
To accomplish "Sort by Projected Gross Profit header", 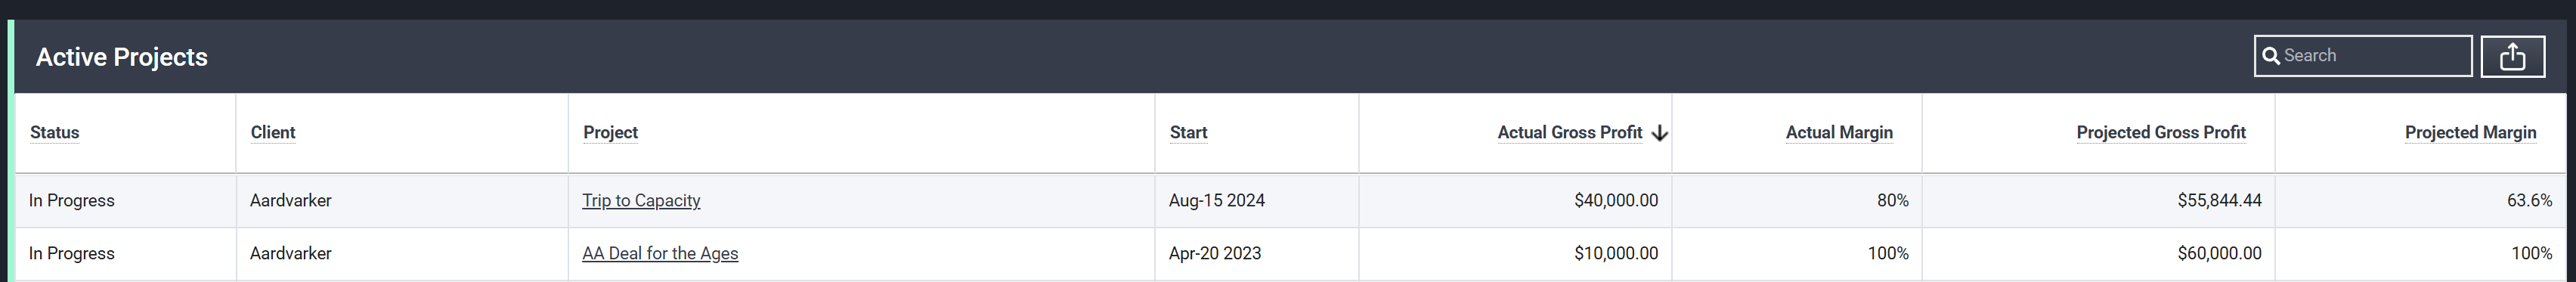I will click(2161, 132).
